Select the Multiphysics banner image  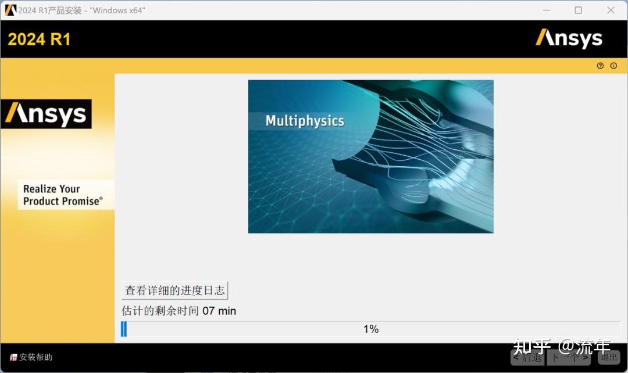(371, 157)
